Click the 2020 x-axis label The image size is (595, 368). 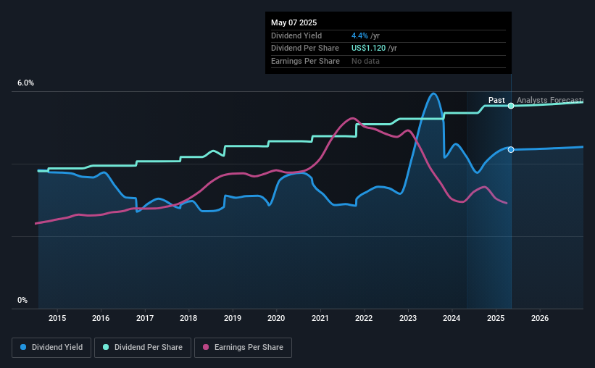coord(276,318)
